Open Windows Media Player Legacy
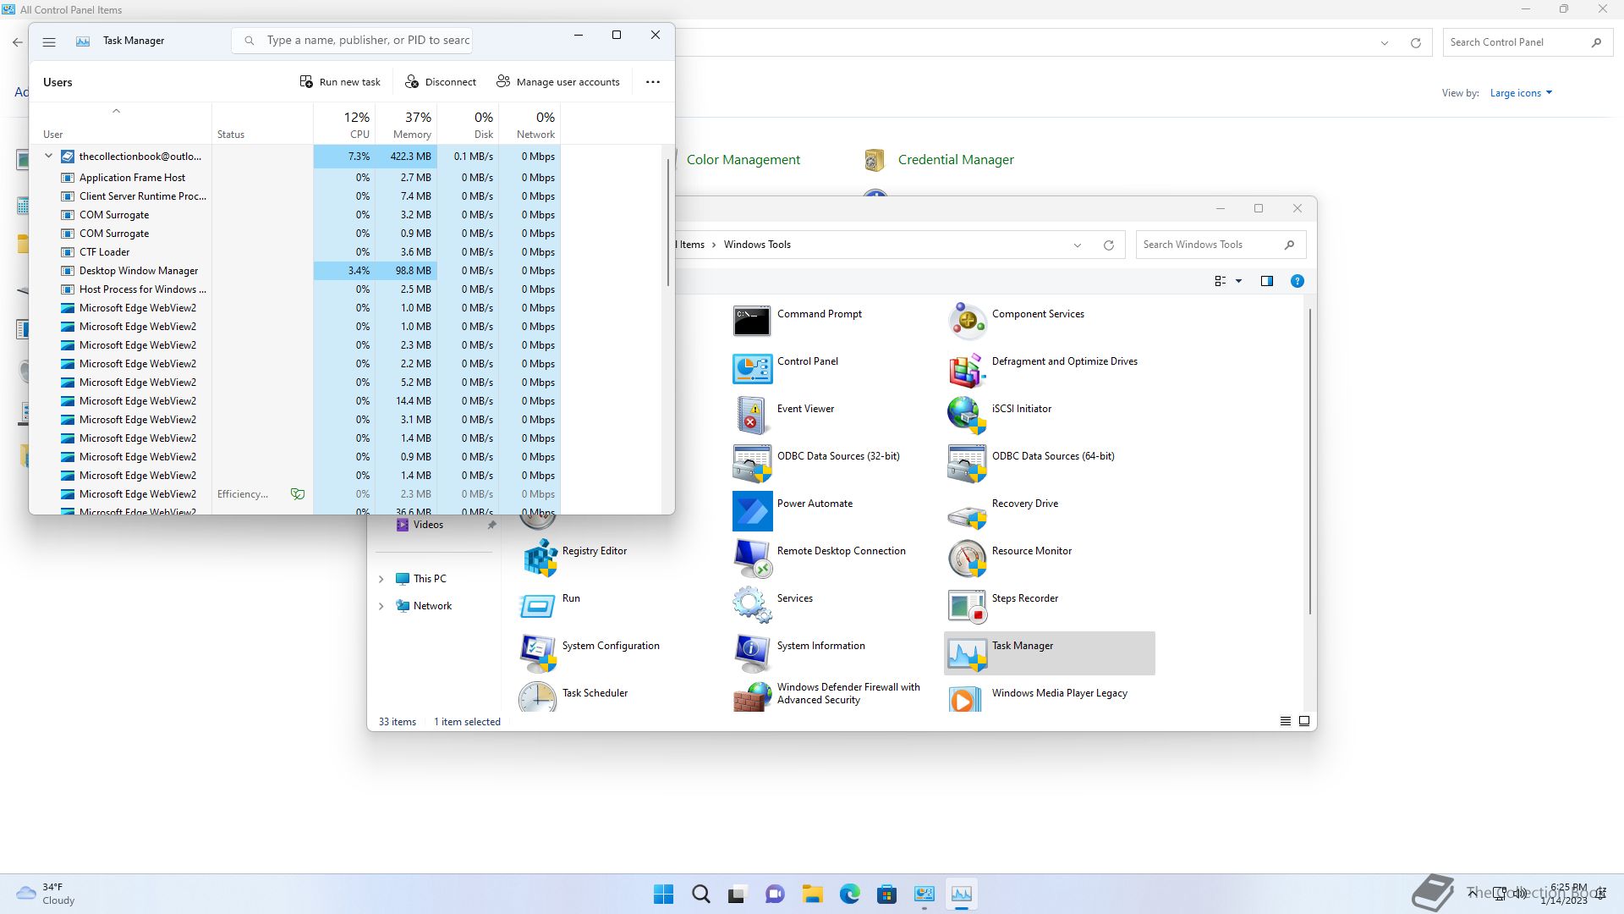This screenshot has width=1624, height=914. [967, 698]
